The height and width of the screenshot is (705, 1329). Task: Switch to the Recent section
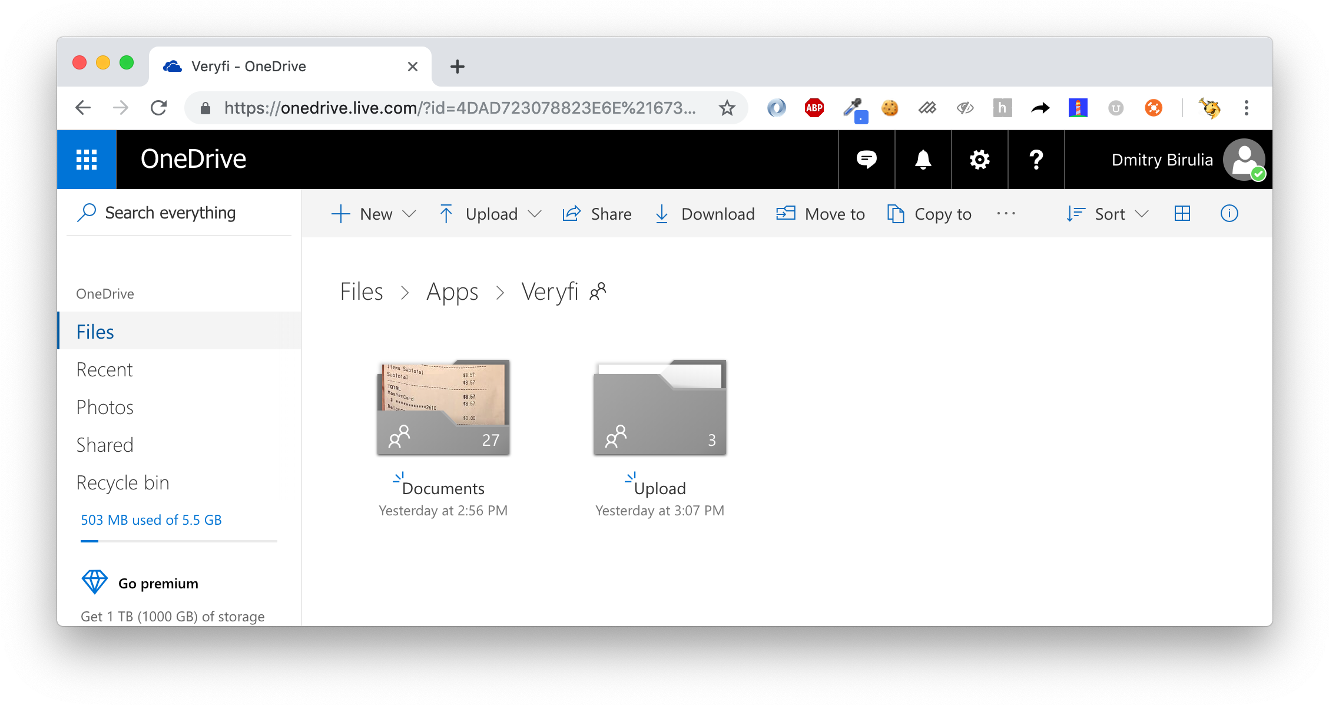tap(104, 369)
